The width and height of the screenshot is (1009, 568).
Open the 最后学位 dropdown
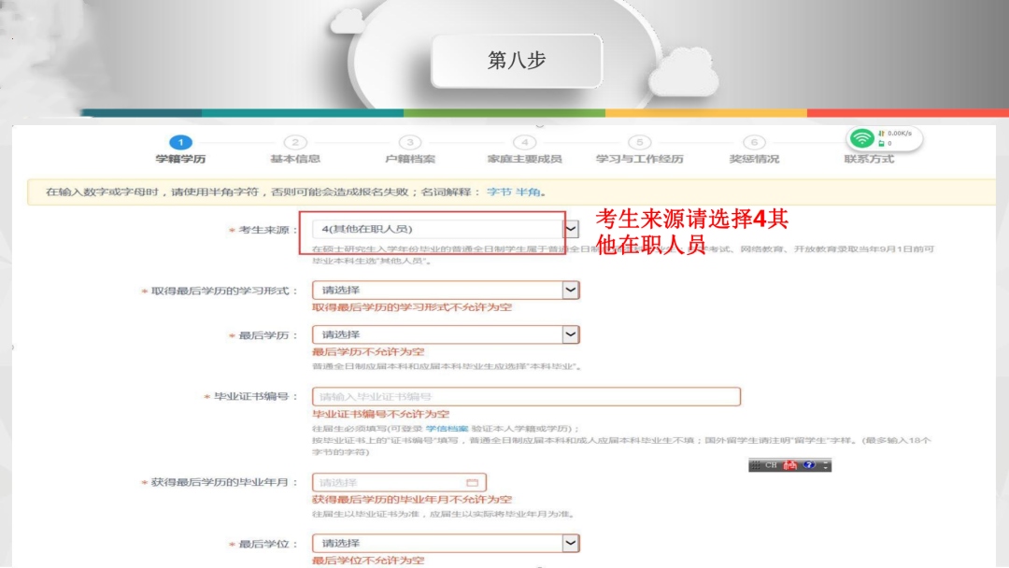click(x=570, y=543)
